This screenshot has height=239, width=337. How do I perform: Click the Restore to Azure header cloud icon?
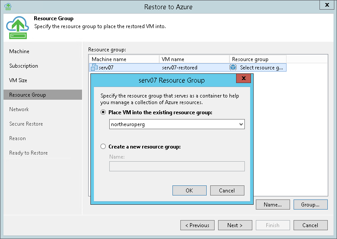(17, 28)
